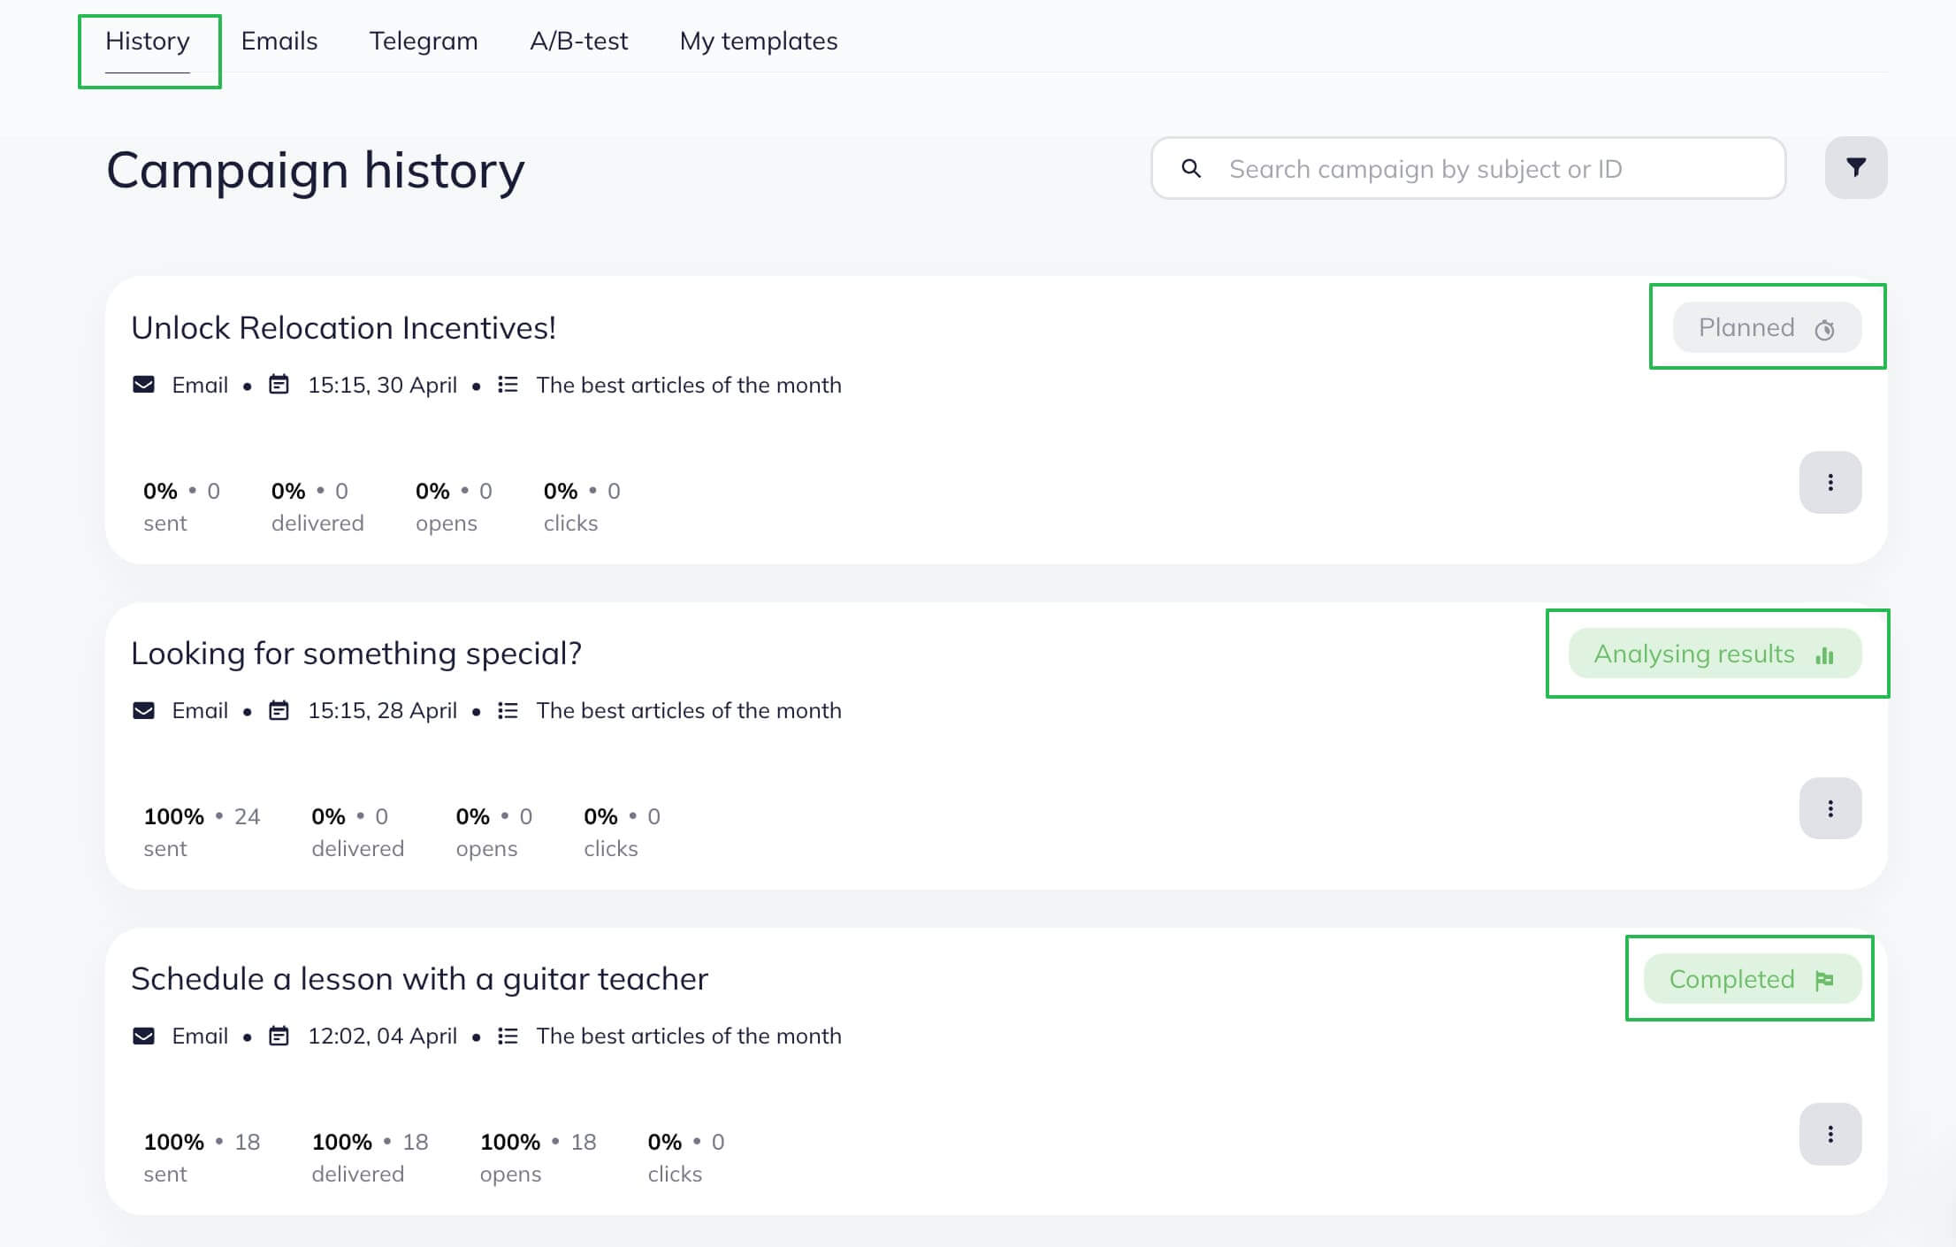
Task: Click the Analysing results status badge
Action: [x=1715, y=654]
